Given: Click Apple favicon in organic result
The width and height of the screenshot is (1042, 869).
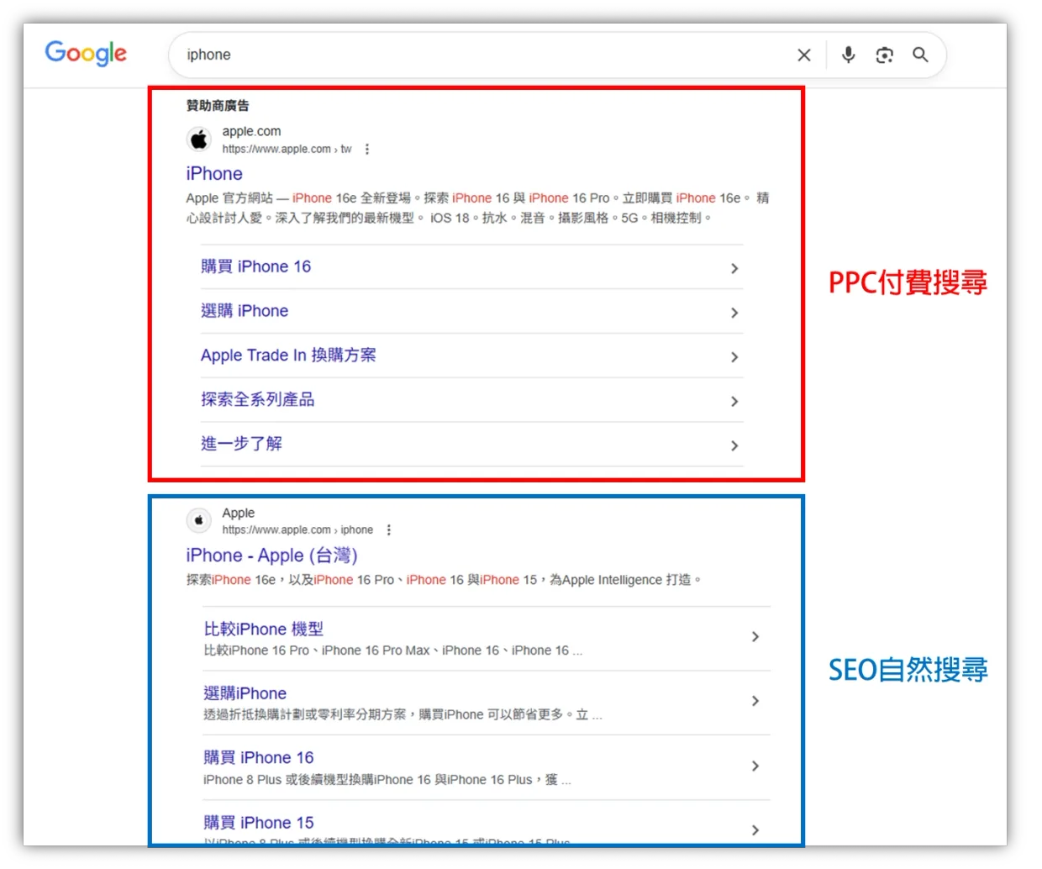Looking at the screenshot, I should (199, 520).
